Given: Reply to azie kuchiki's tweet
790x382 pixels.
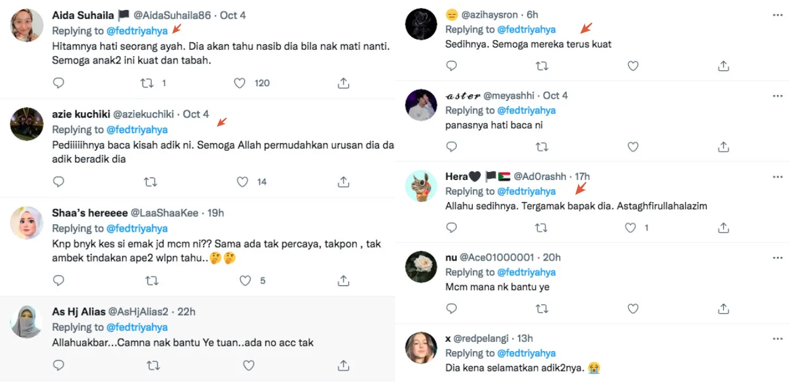Looking at the screenshot, I should (59, 182).
